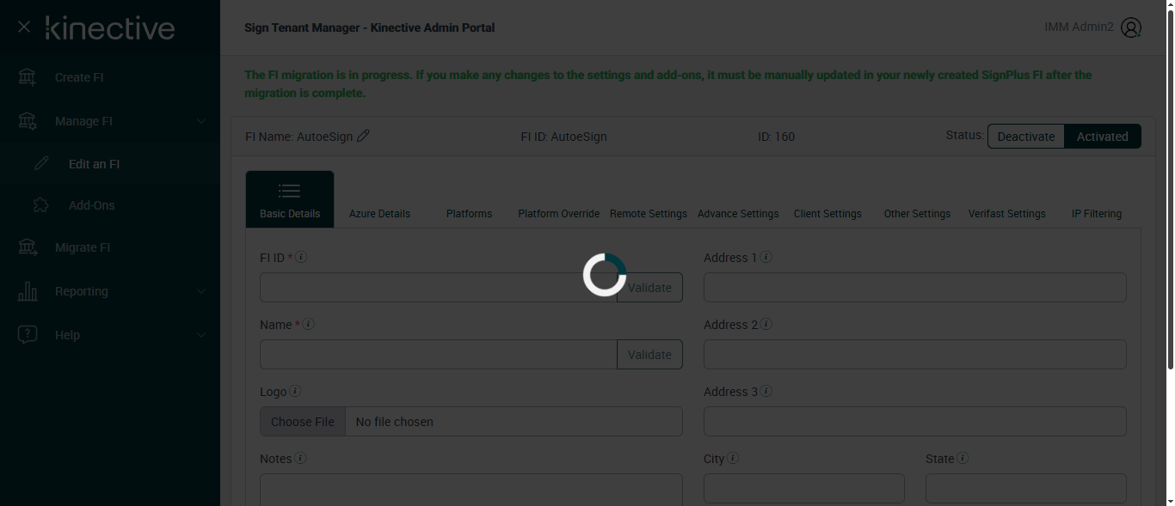Click the Logo field info icon

(x=295, y=391)
